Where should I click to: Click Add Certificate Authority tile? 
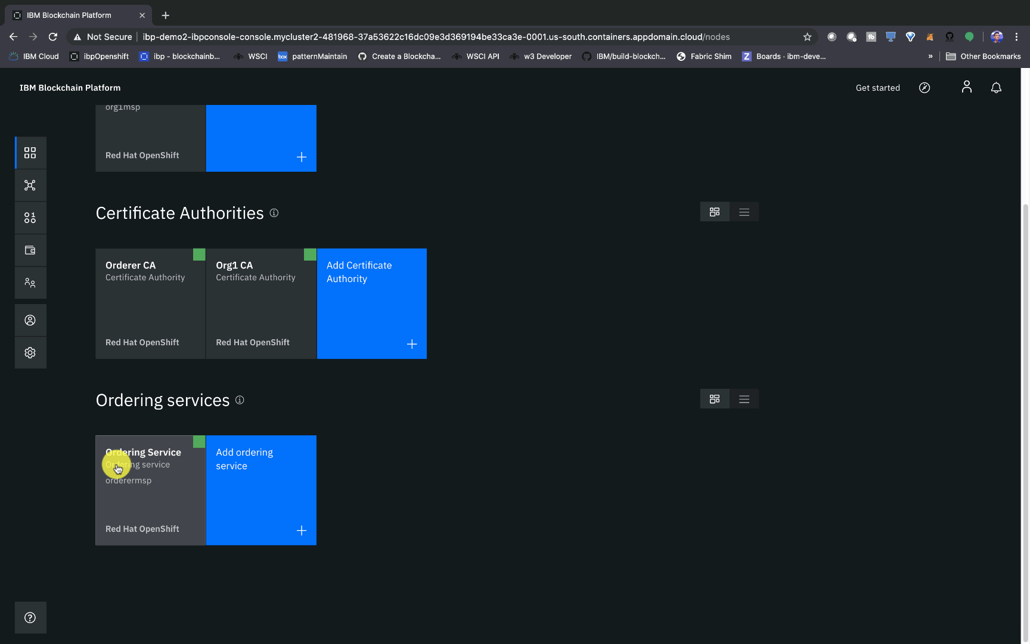pyautogui.click(x=372, y=304)
